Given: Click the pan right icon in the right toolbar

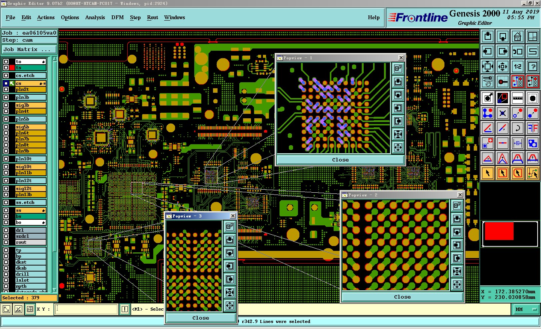Looking at the screenshot, I should 503,51.
